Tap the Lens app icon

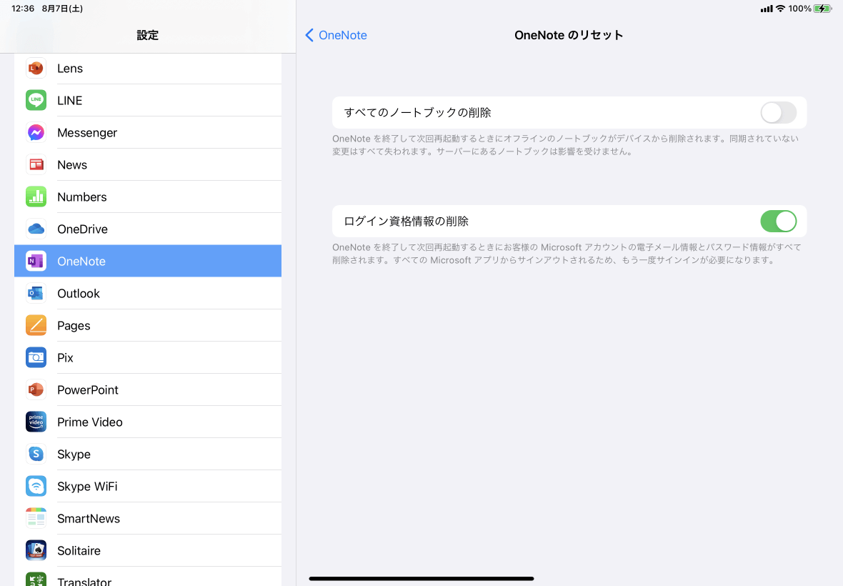pyautogui.click(x=36, y=69)
